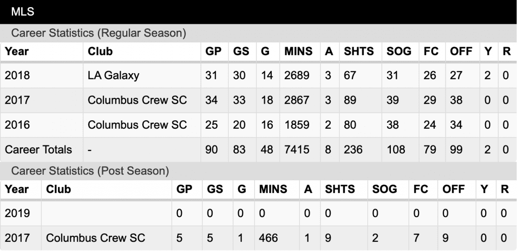Click the 466 minutes post season cell
This screenshot has height=251, width=517.
click(269, 238)
